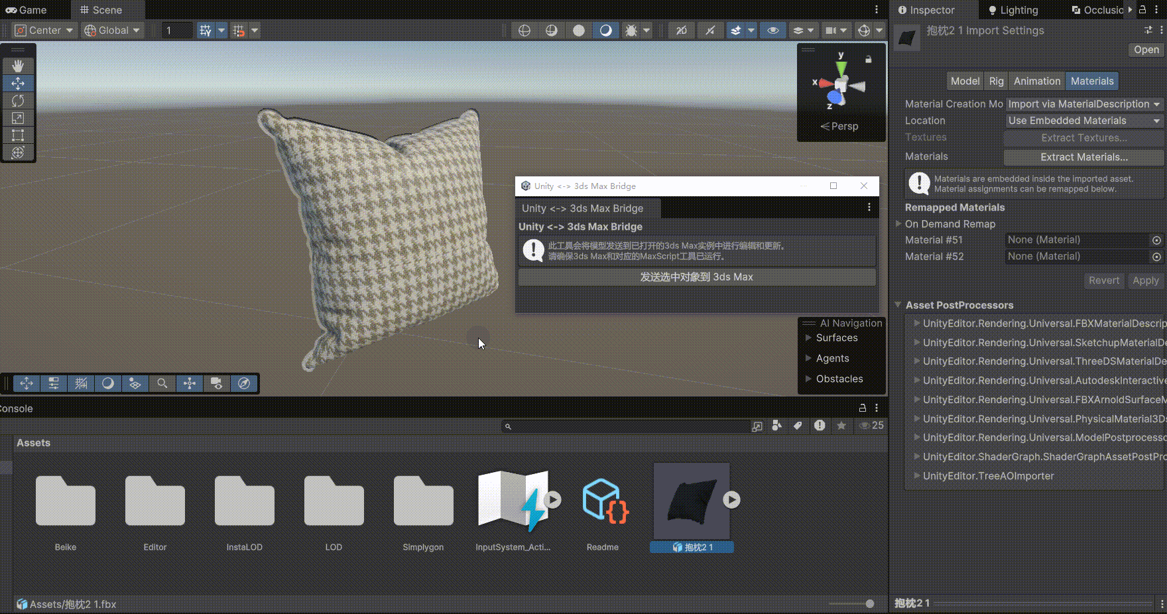The height and width of the screenshot is (614, 1167).
Task: Click 发送选中对象到 3ds Max button
Action: pos(697,277)
